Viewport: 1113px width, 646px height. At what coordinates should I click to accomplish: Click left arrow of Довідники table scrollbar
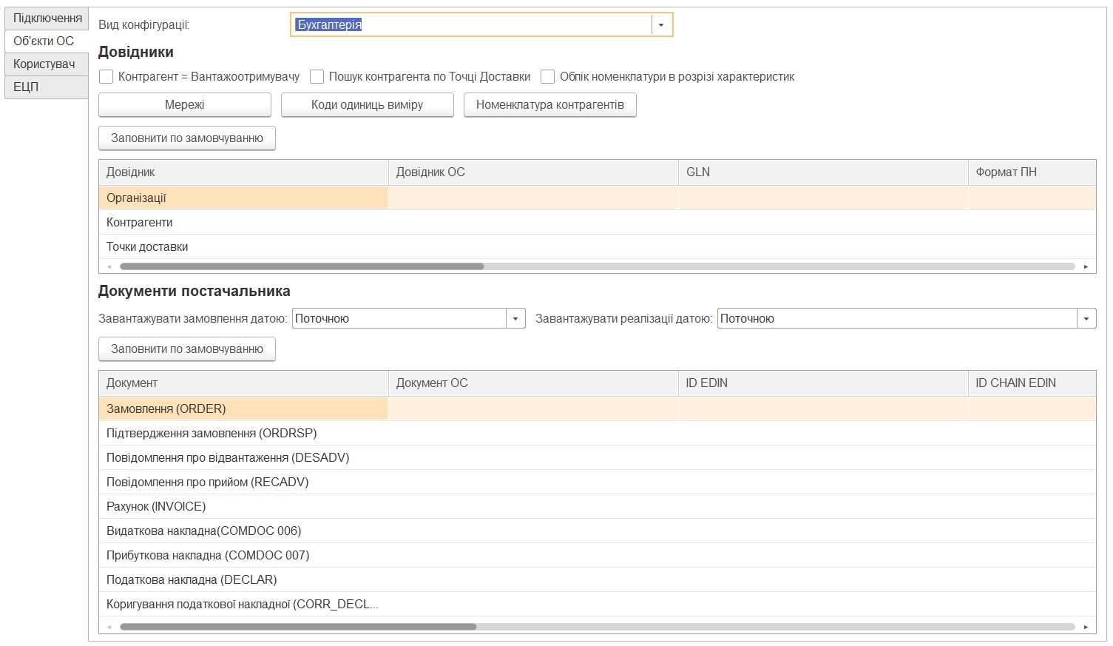[x=109, y=266]
